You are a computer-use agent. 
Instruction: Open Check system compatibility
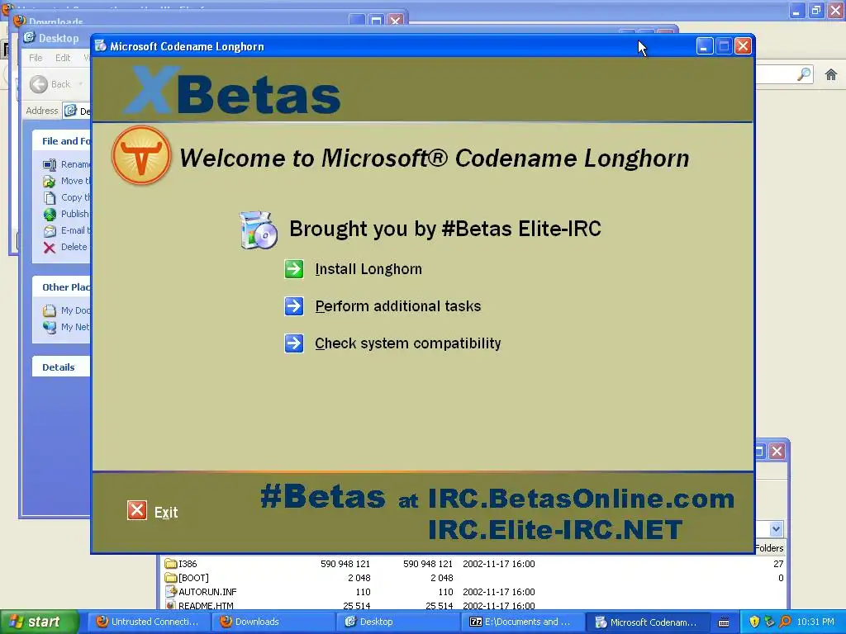tap(408, 343)
